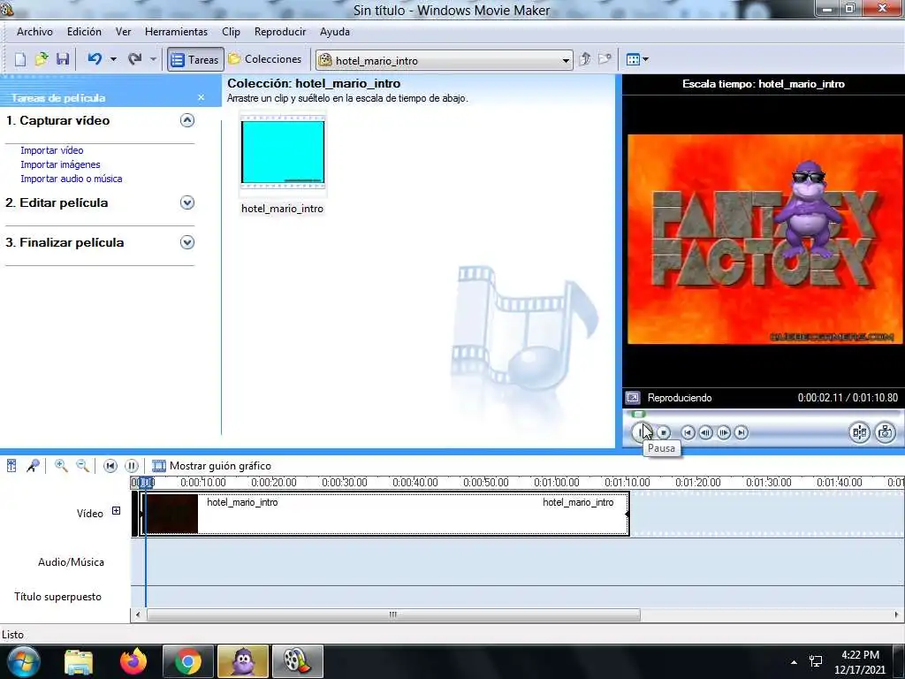Open the Ayuda menu
This screenshot has height=679, width=905.
click(335, 32)
